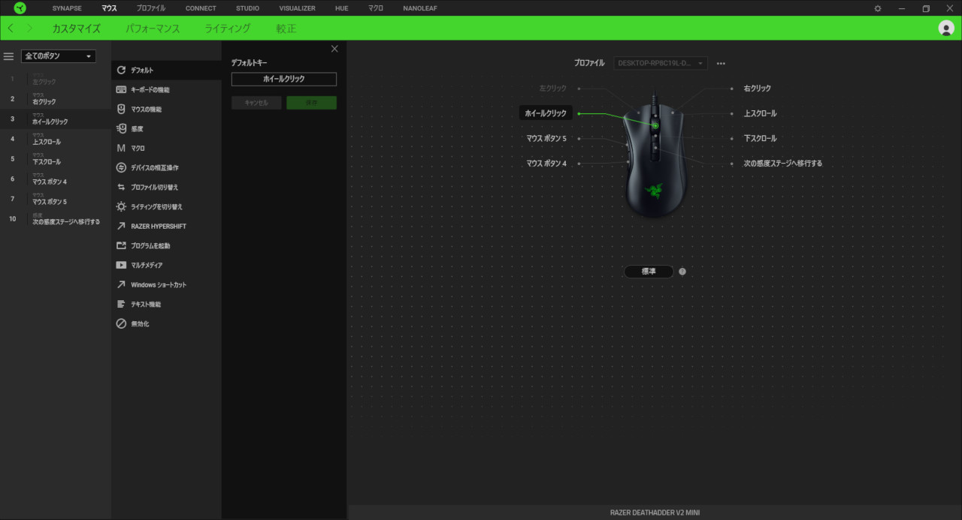Image resolution: width=962 pixels, height=520 pixels.
Task: Click the ホイールクリック default key field
Action: click(284, 79)
